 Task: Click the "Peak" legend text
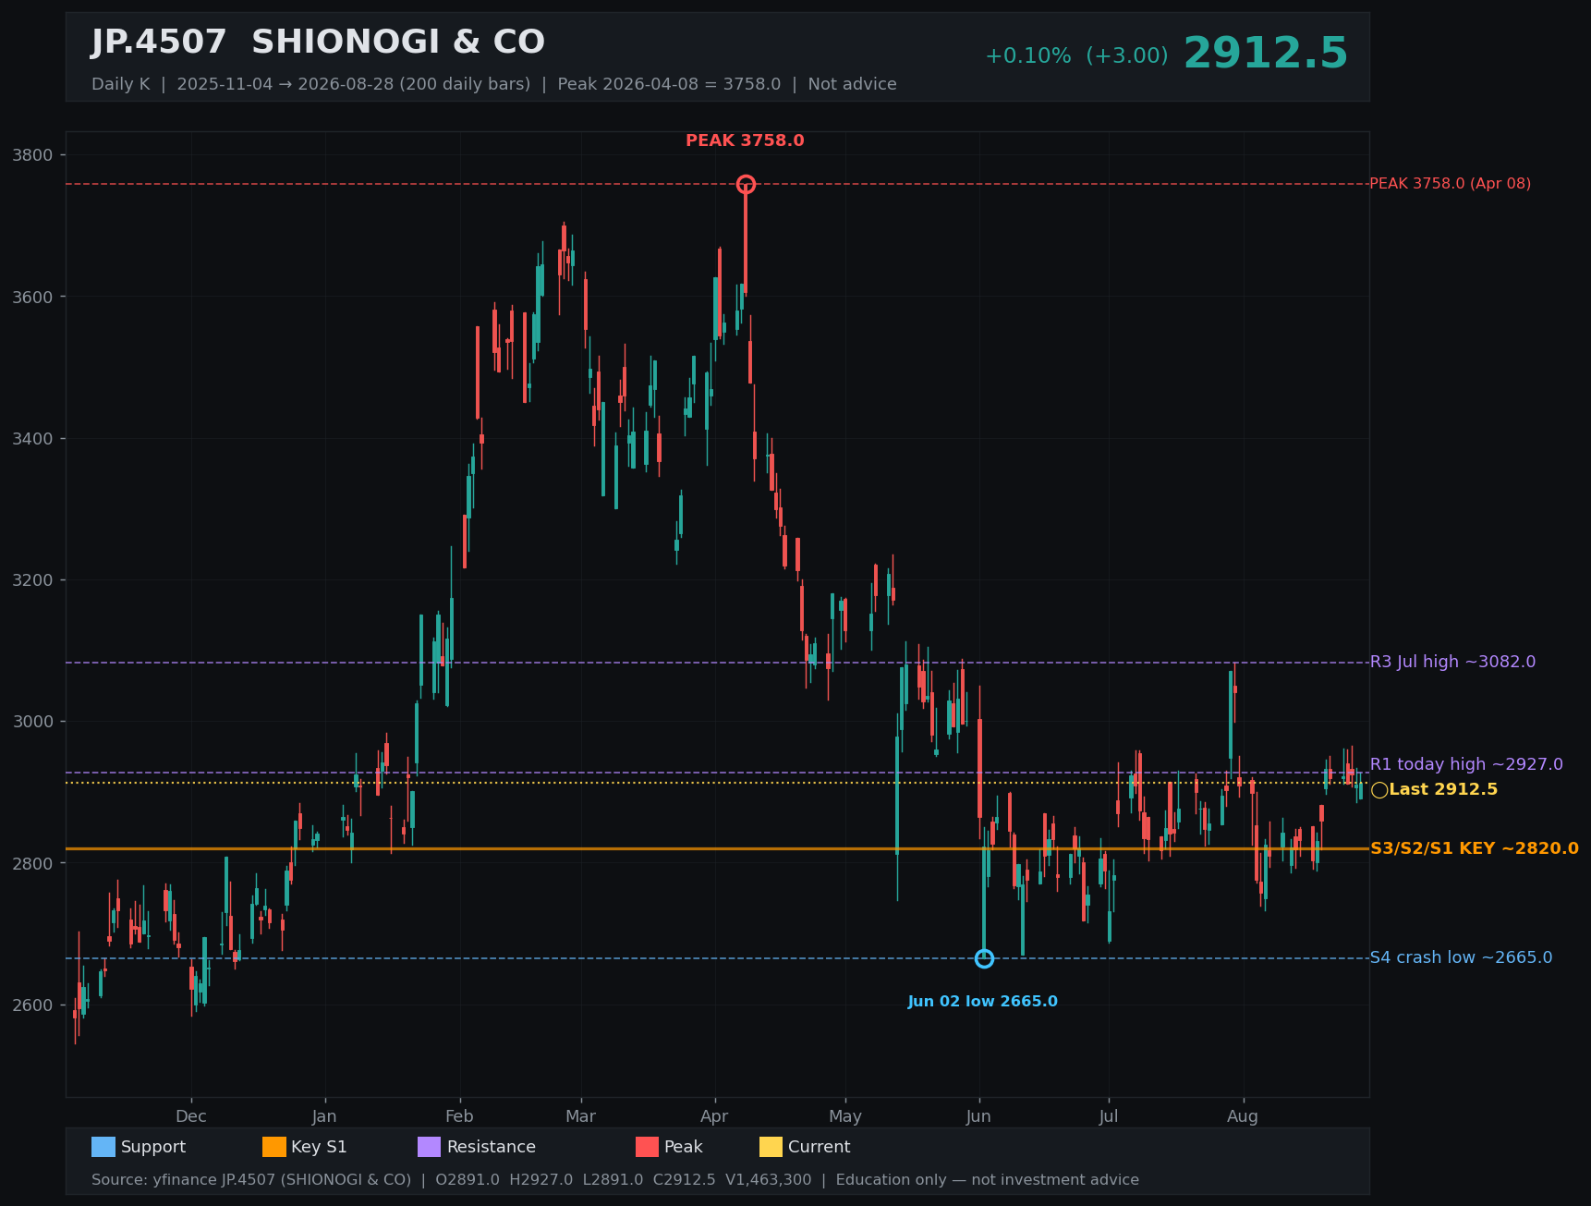[x=684, y=1147]
